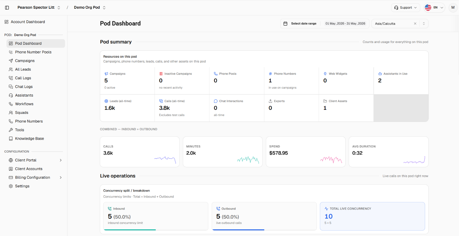459x236 pixels.
Task: Open the Support dropdown button
Action: coord(406,8)
